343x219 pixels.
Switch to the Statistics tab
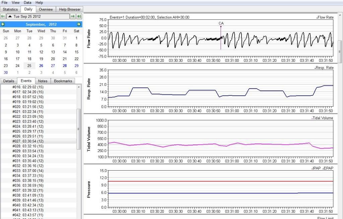(x=10, y=9)
